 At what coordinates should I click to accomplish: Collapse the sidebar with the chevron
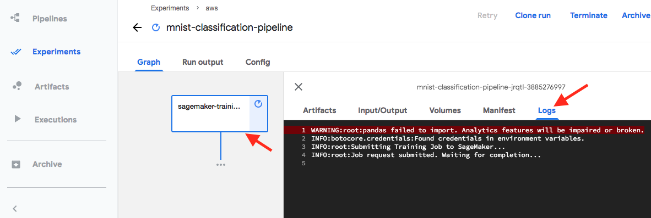click(15, 209)
